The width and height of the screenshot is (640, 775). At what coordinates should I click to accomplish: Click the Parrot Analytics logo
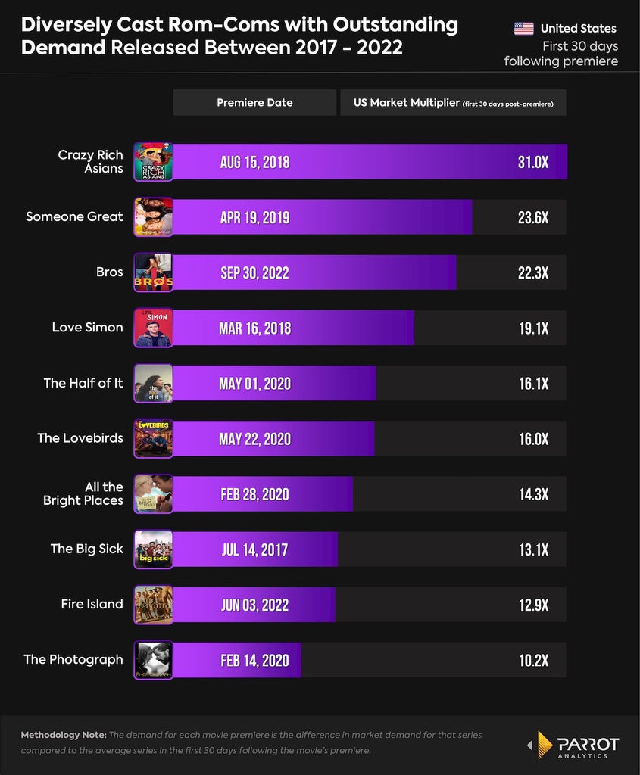[573, 745]
